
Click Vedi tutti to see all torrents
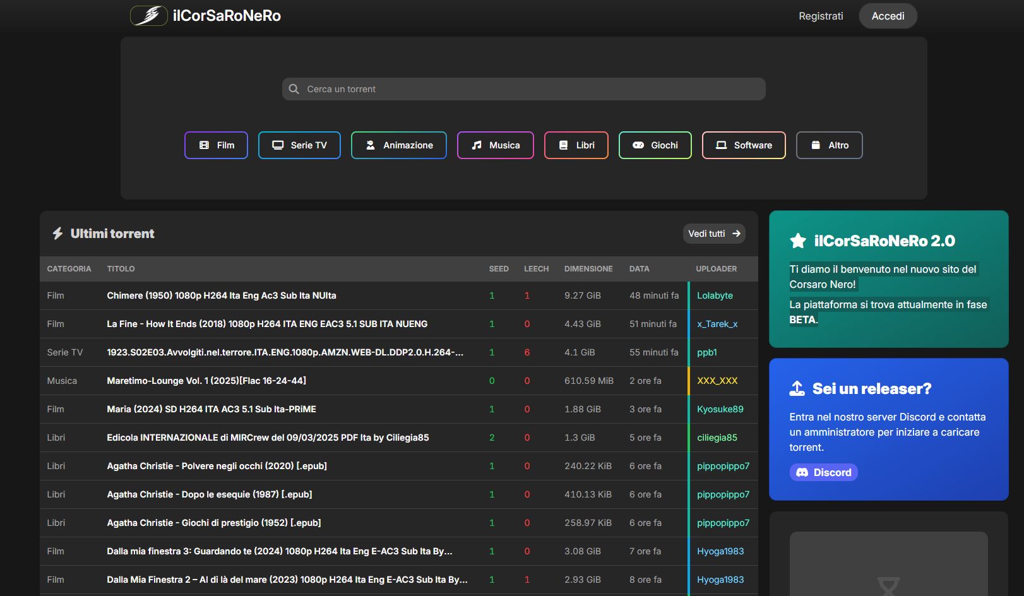coord(713,234)
